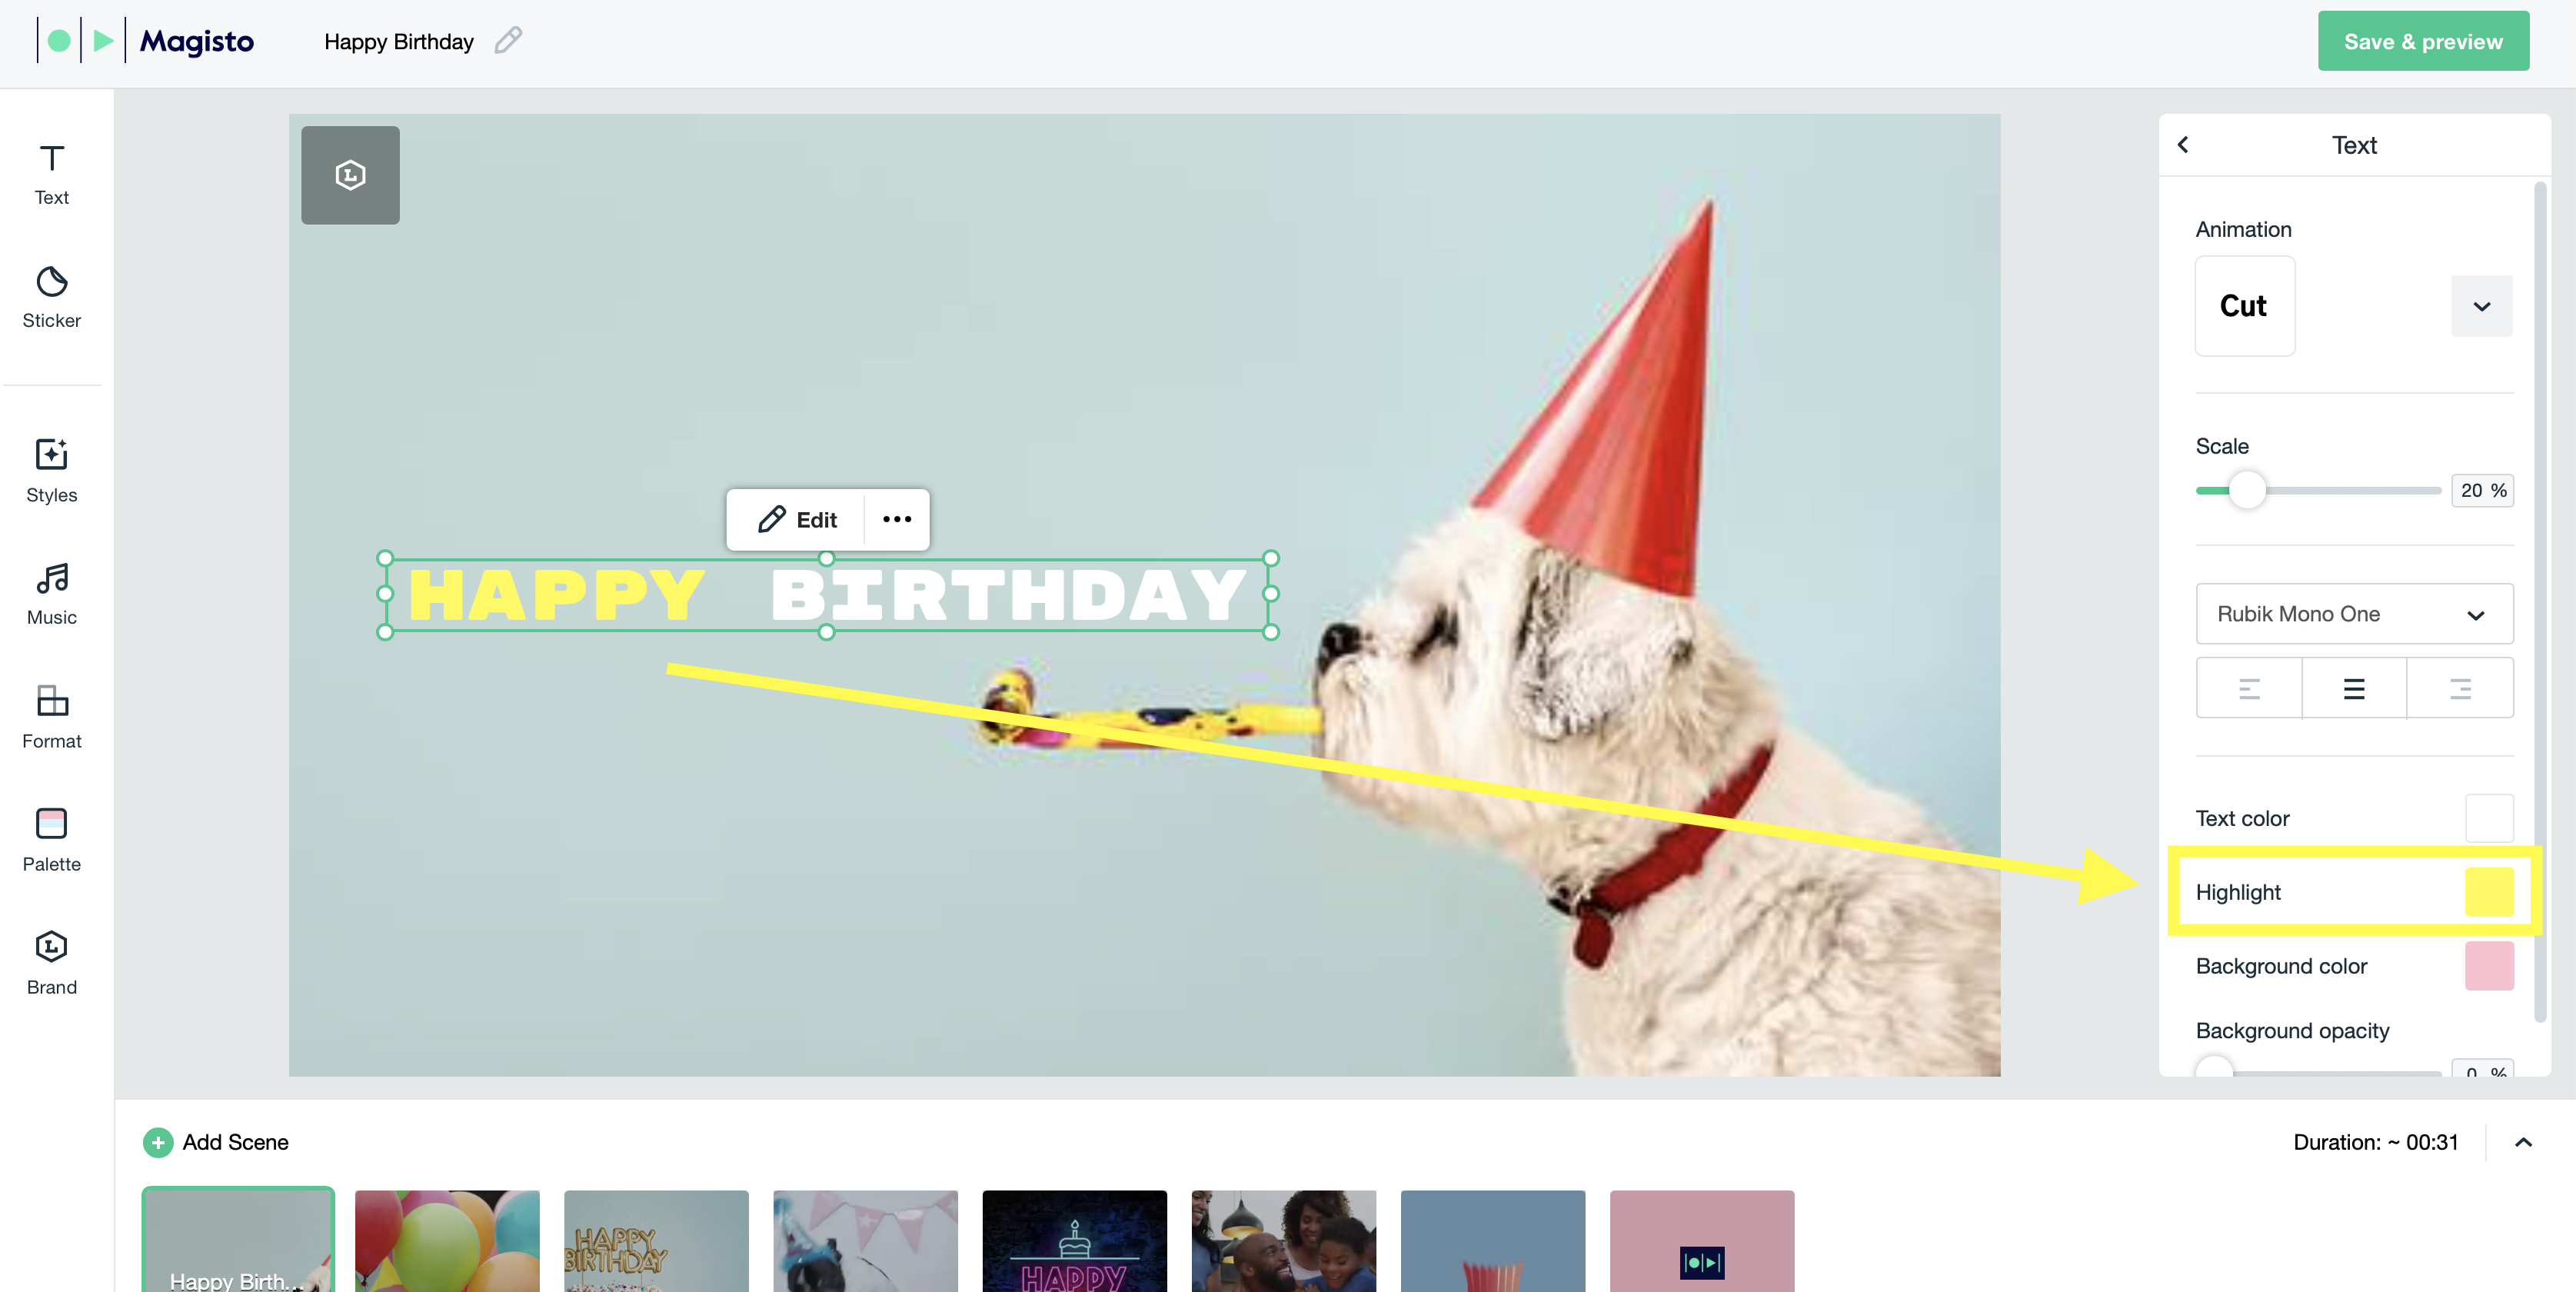Image resolution: width=2576 pixels, height=1292 pixels.
Task: Collapse the scene timeline with chevron
Action: (2523, 1142)
